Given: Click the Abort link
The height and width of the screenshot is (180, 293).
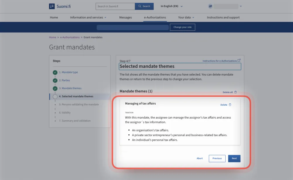Looking at the screenshot, I should (200, 158).
